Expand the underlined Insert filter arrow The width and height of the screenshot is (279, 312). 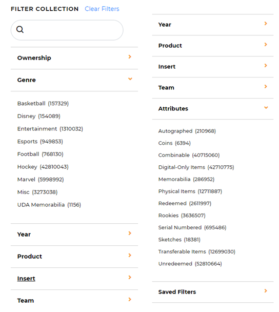(x=130, y=277)
